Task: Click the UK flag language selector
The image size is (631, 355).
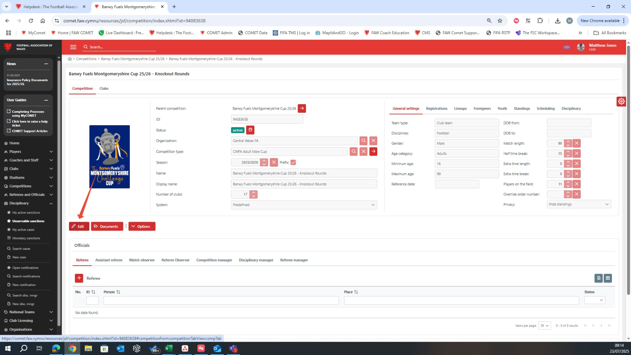Action: [x=566, y=47]
